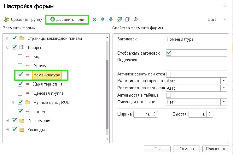Click Информация folder icon
This screenshot has width=233, height=155.
click(22, 121)
